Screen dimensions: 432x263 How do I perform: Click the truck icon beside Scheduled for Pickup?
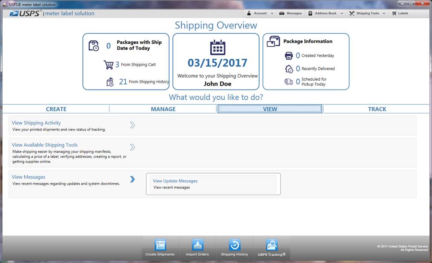288,81
